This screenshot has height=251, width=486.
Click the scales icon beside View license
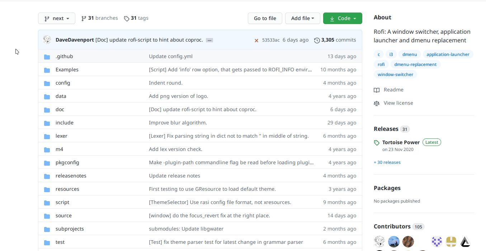(377, 103)
